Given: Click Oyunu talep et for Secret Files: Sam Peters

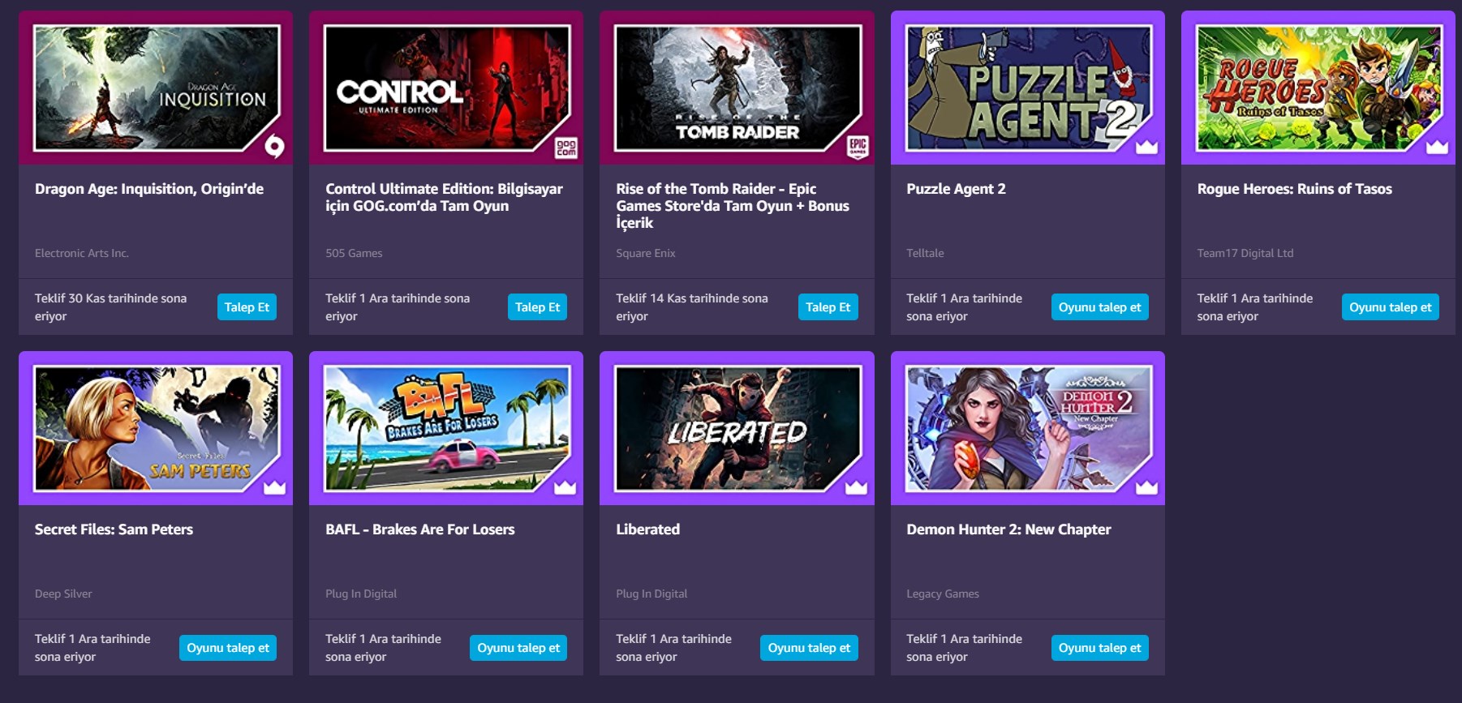Looking at the screenshot, I should pyautogui.click(x=228, y=648).
